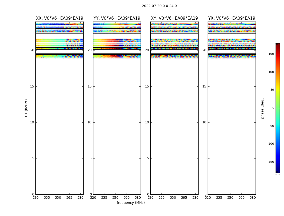Click the frequency (MHz) axis label
Image resolution: width=284 pixels, height=216 pixels.
tap(131, 203)
